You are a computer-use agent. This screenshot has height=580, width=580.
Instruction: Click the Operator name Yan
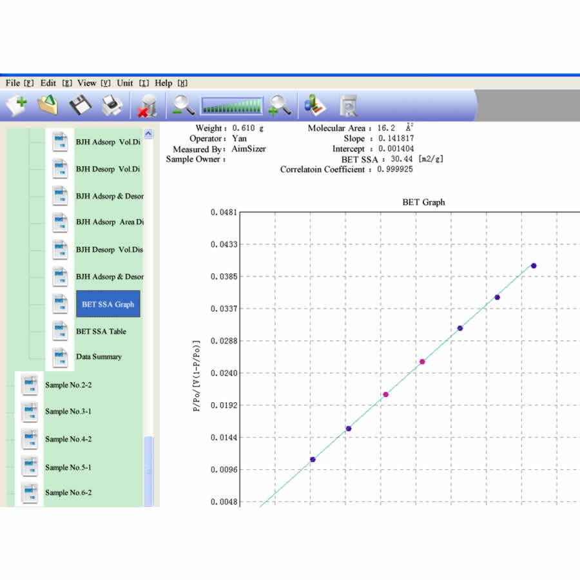click(239, 139)
